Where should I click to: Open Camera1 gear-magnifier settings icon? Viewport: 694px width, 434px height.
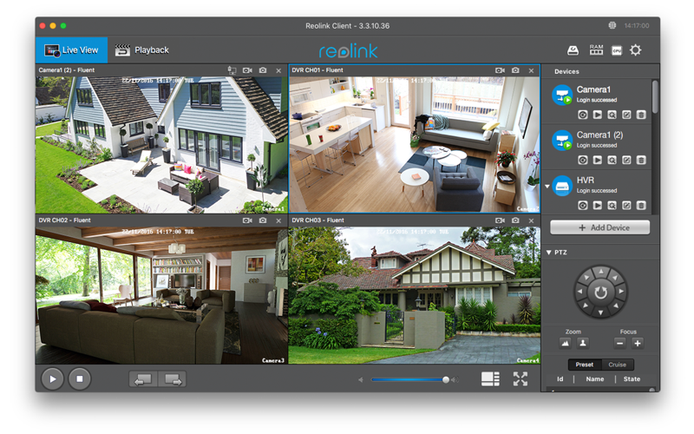(x=612, y=115)
